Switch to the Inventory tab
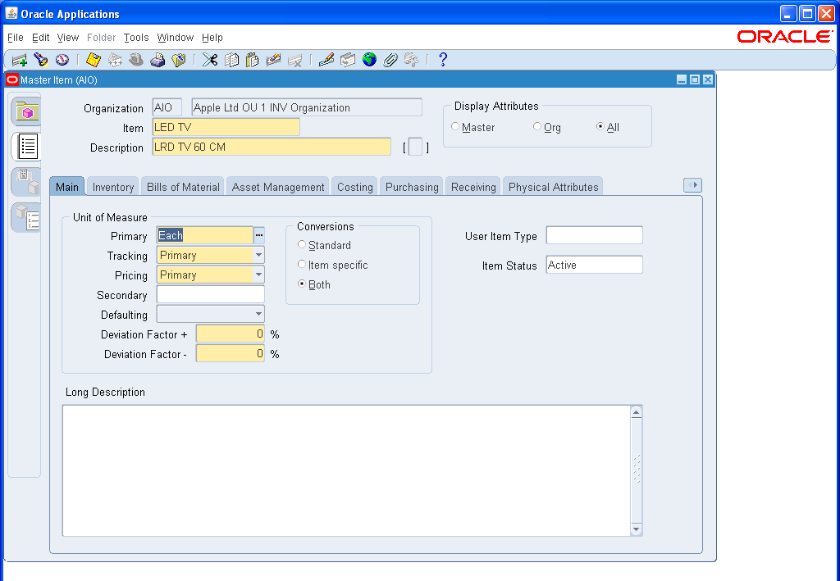This screenshot has width=840, height=581. 112,186
